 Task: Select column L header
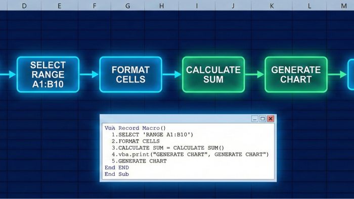[x=309, y=6]
